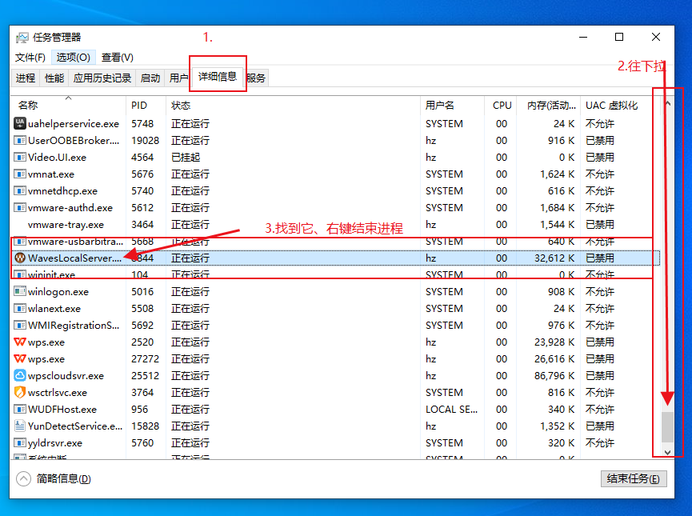Click the vertical scrollbar thumb

668,426
